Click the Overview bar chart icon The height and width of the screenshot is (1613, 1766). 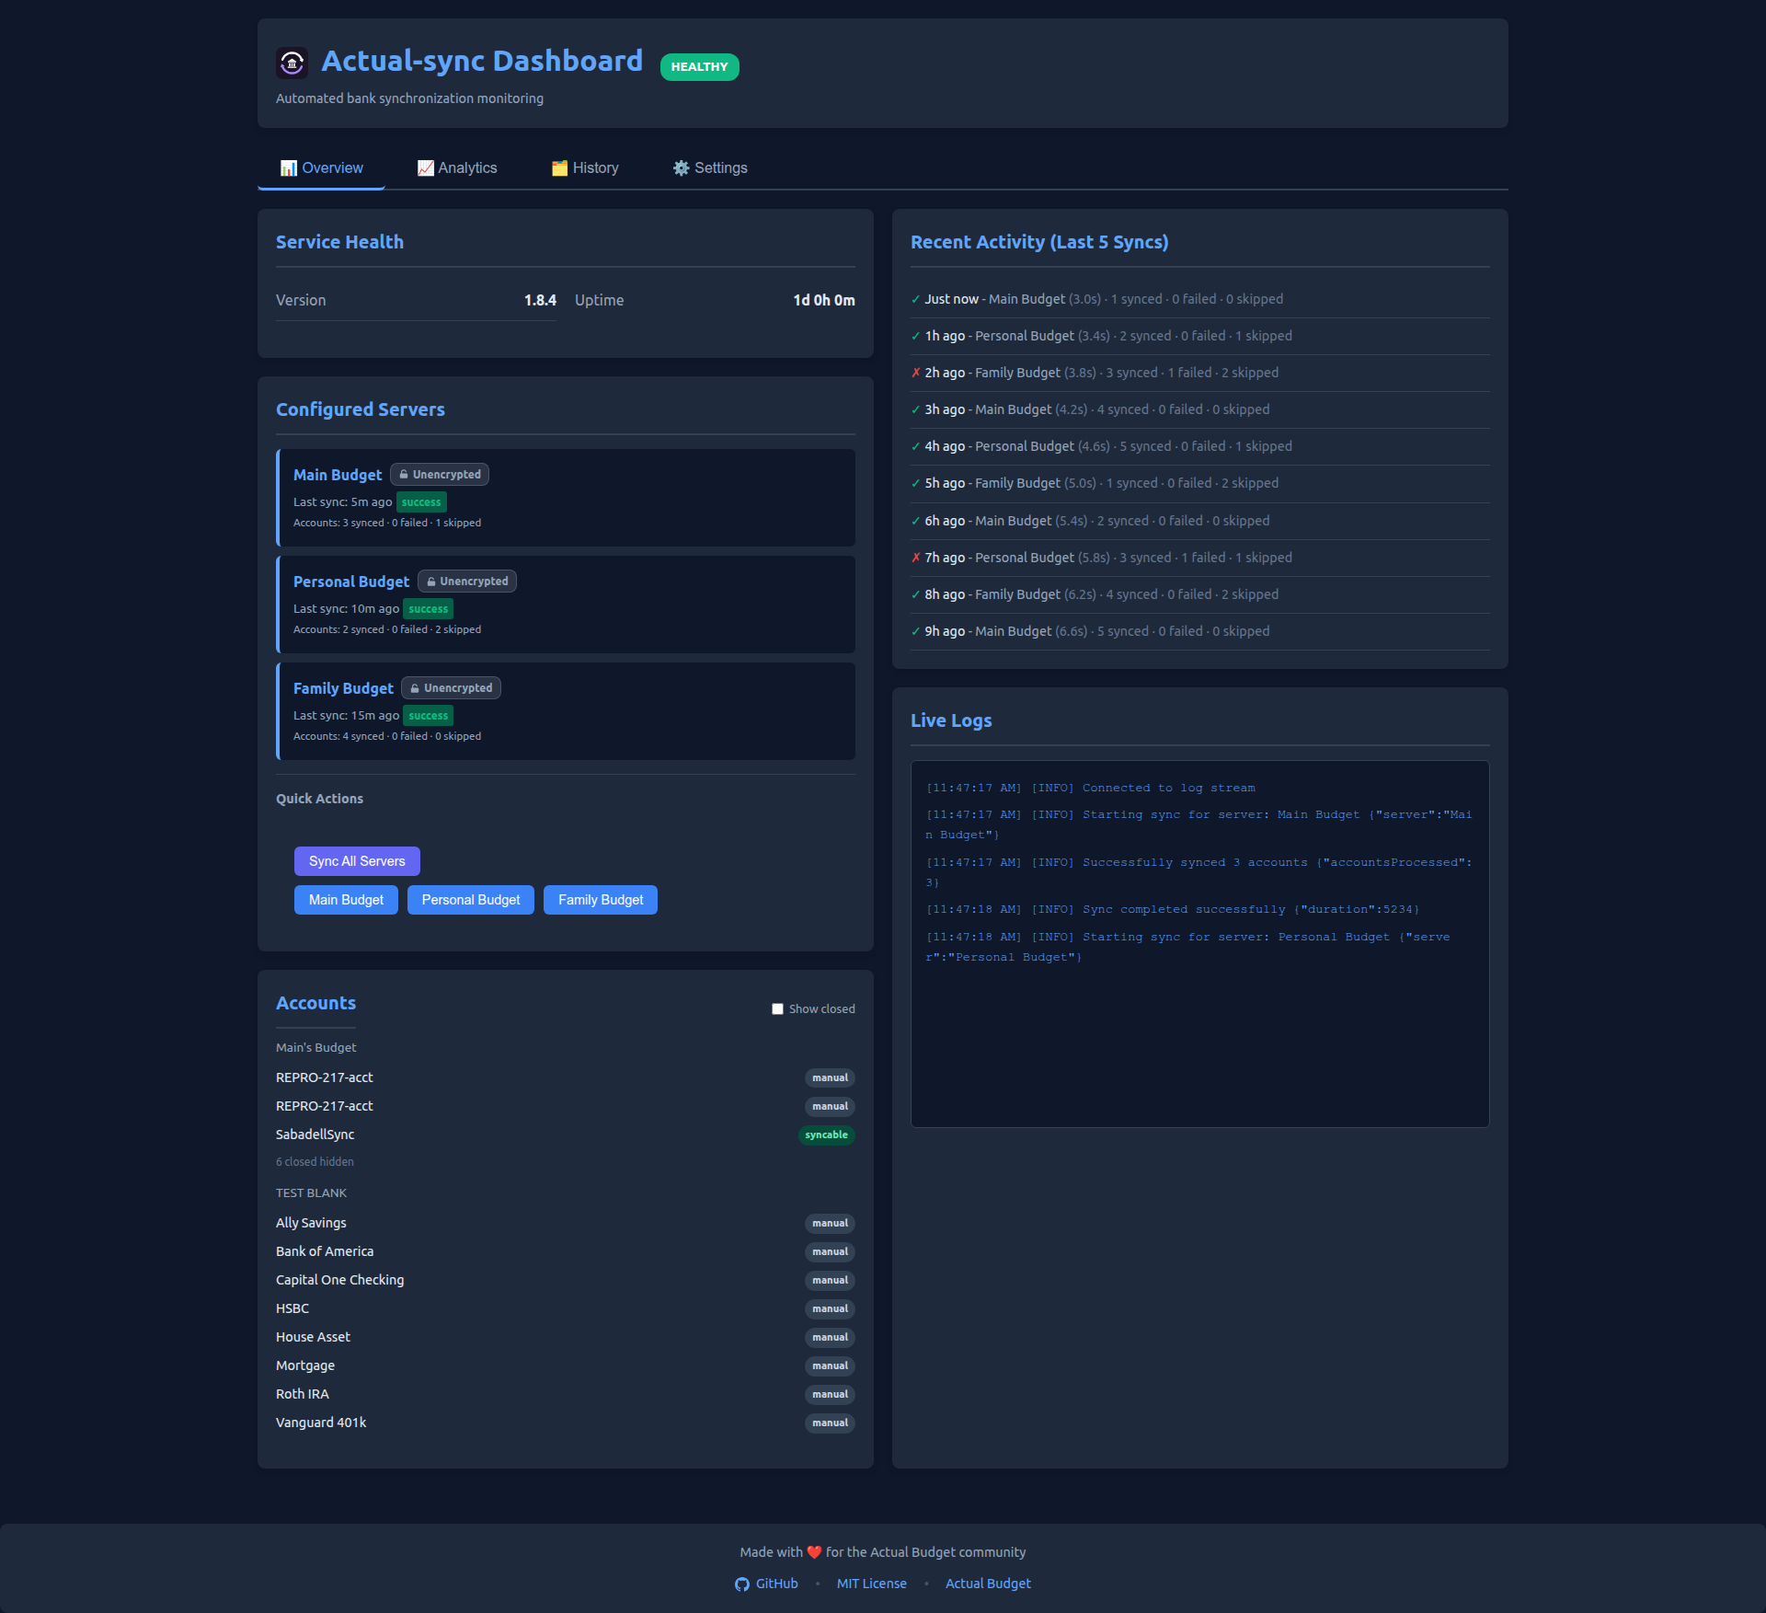(289, 168)
